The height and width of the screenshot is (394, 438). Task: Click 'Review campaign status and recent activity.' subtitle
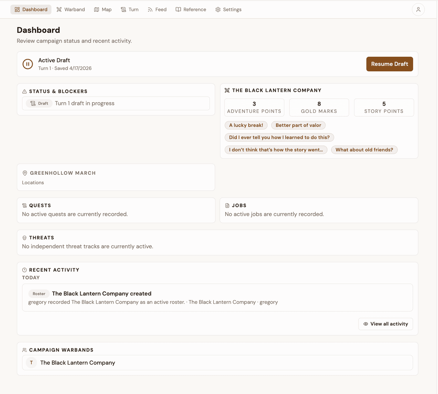pyautogui.click(x=74, y=41)
